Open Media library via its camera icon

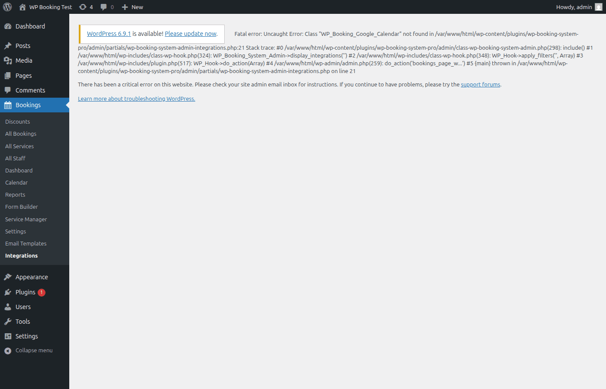pos(9,60)
